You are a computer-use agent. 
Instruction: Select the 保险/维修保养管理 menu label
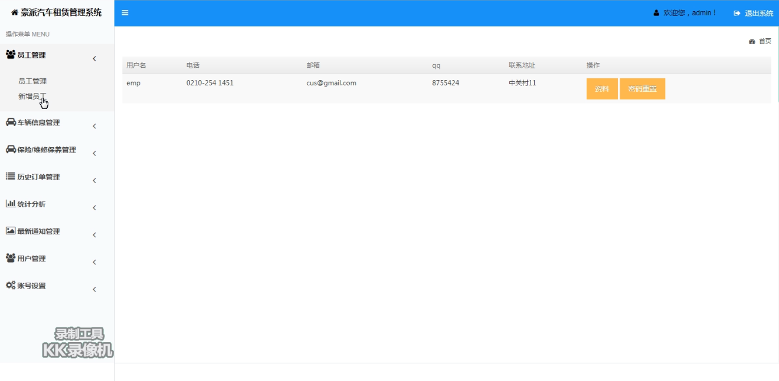pos(47,150)
